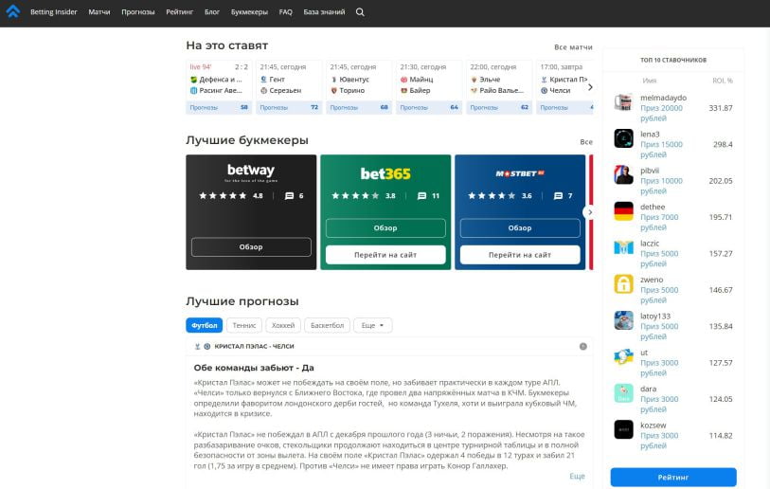This screenshot has height=489, width=770.
Task: Select the Баскетбол tab
Action: [x=327, y=325]
